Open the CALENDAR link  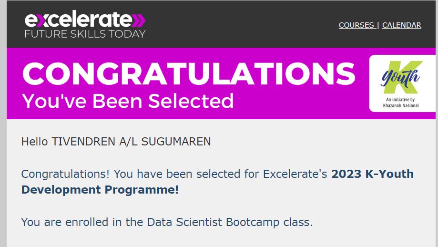click(401, 25)
